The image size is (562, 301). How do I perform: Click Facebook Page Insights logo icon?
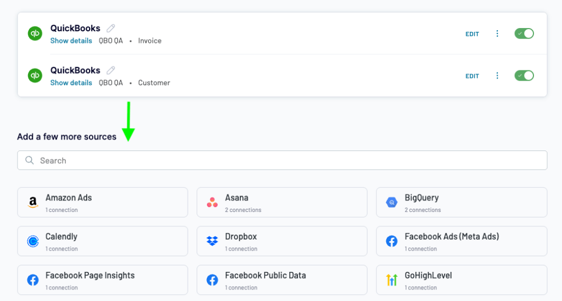click(x=32, y=280)
